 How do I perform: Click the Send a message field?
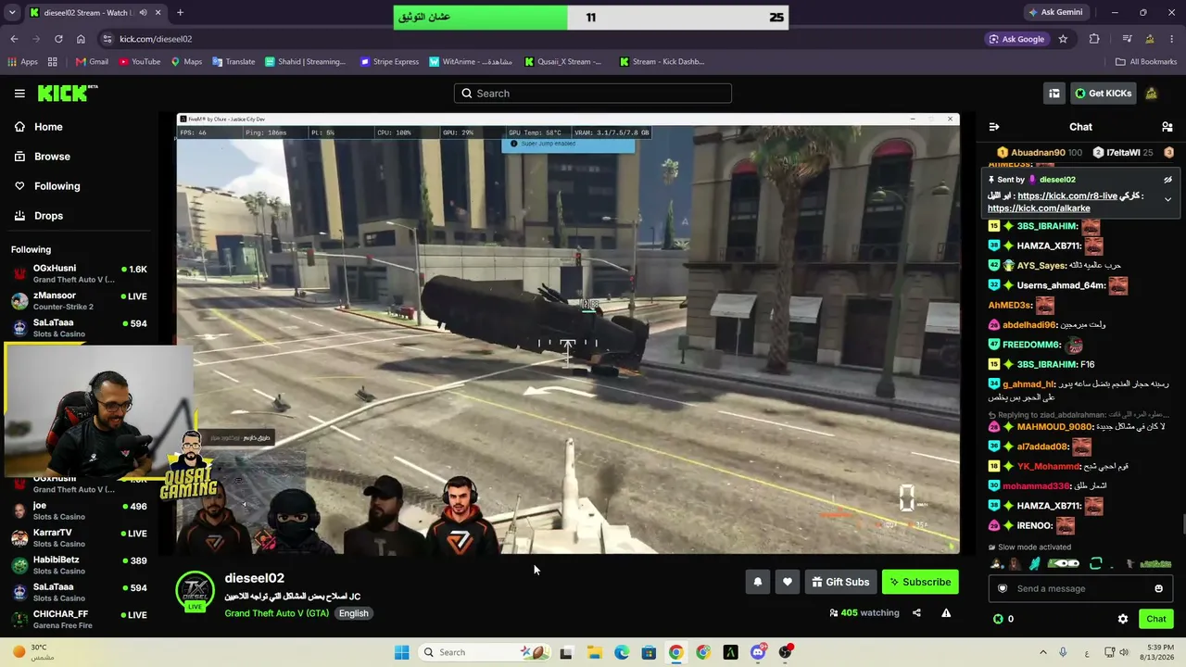tap(1080, 588)
